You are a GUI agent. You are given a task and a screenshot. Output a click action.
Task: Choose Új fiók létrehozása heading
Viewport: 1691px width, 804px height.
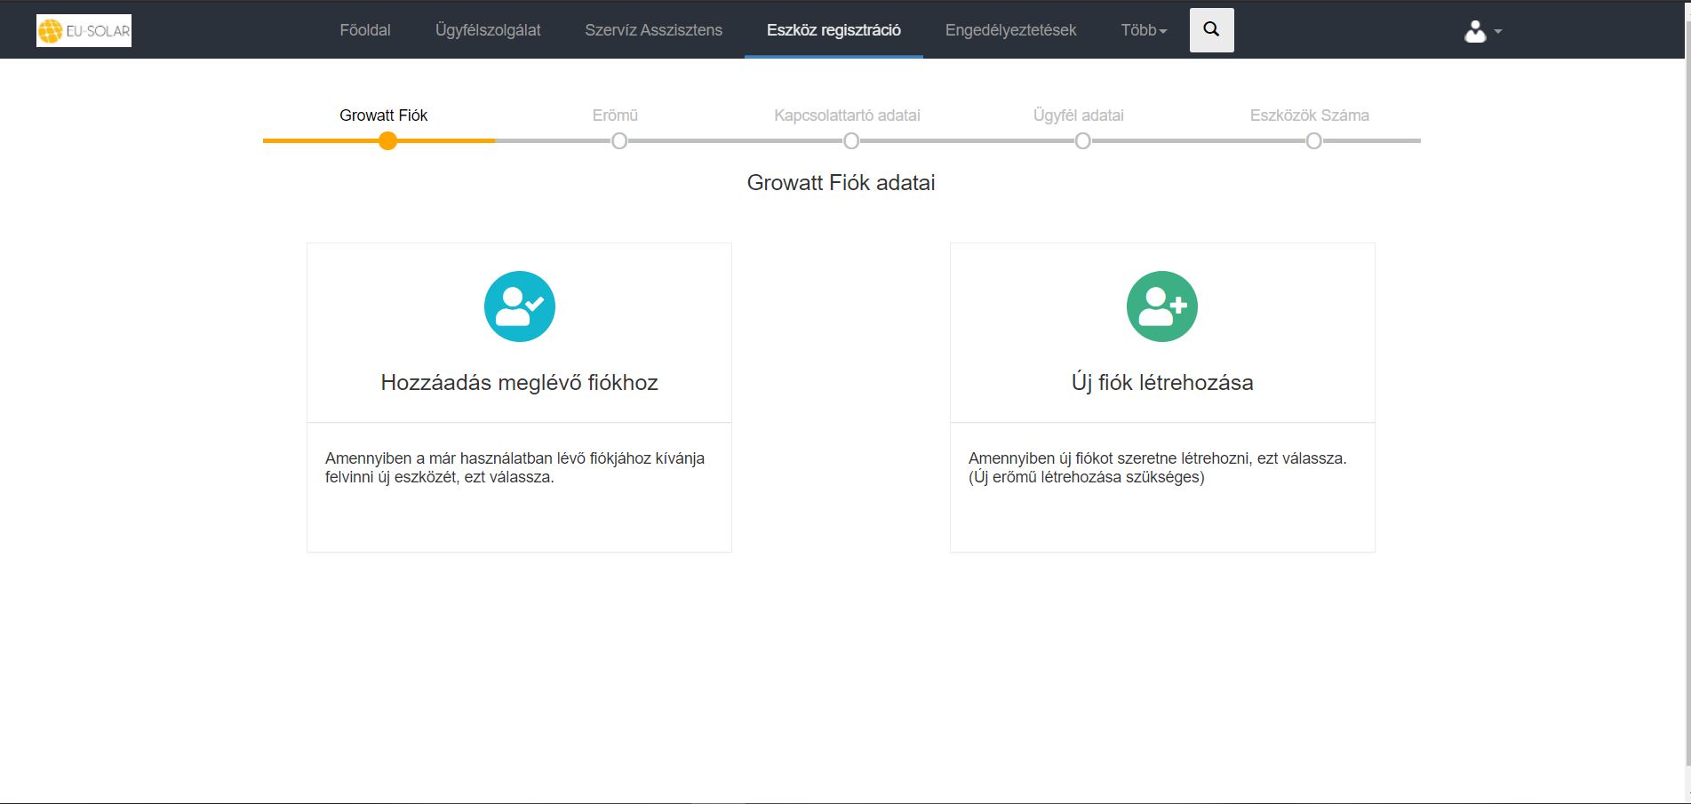[x=1161, y=382]
